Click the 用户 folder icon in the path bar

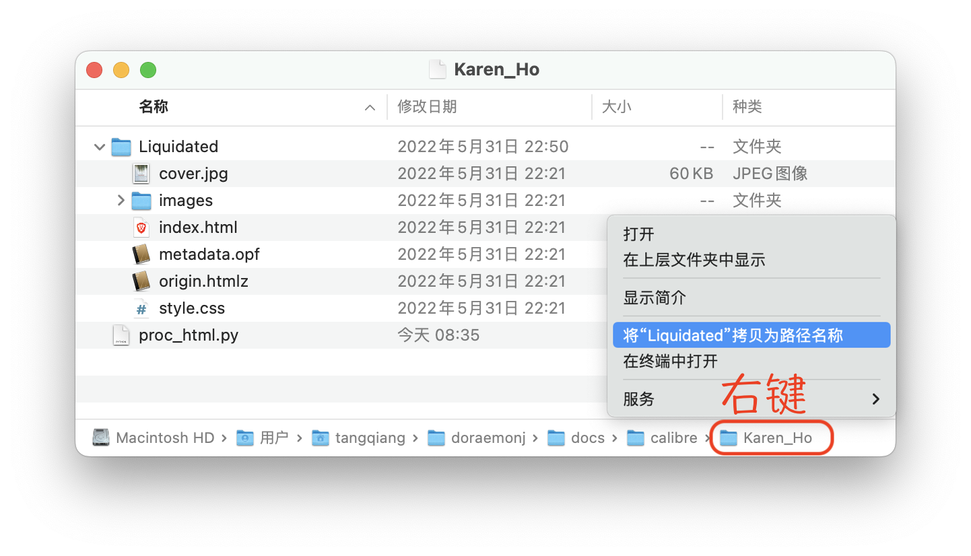(x=245, y=438)
